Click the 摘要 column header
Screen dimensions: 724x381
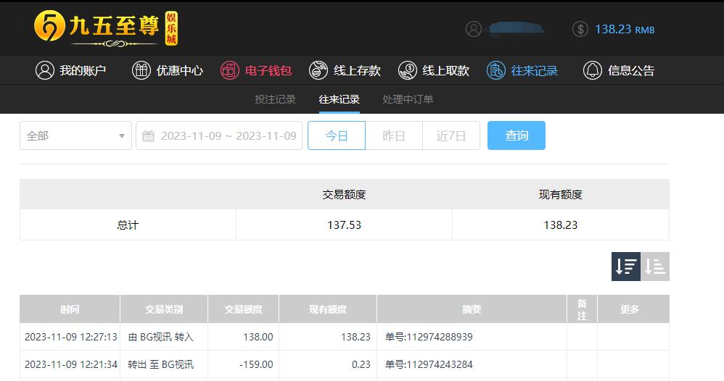click(472, 309)
